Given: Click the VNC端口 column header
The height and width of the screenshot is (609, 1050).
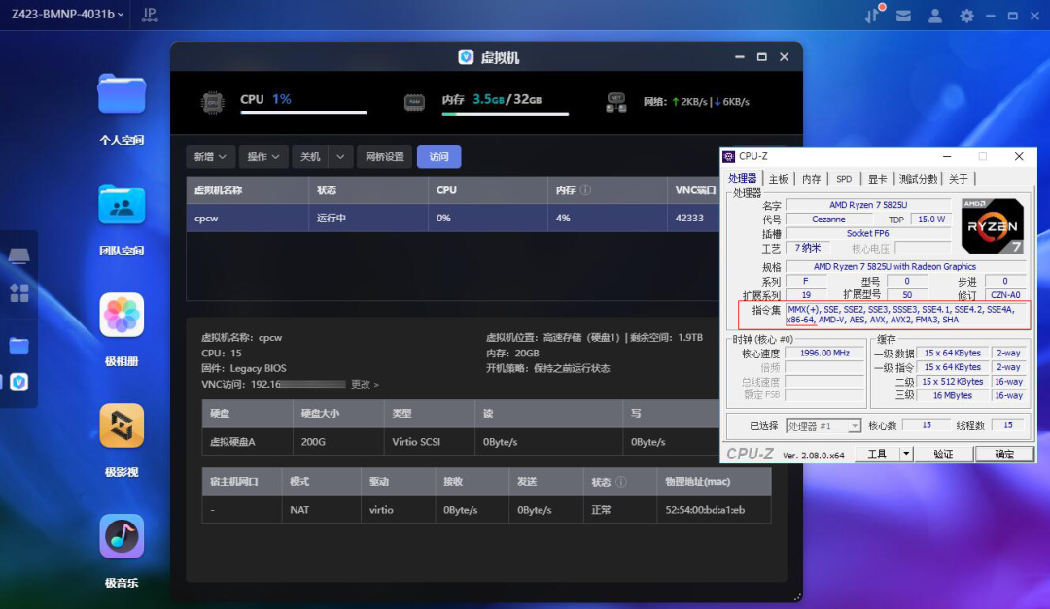Looking at the screenshot, I should tap(695, 190).
